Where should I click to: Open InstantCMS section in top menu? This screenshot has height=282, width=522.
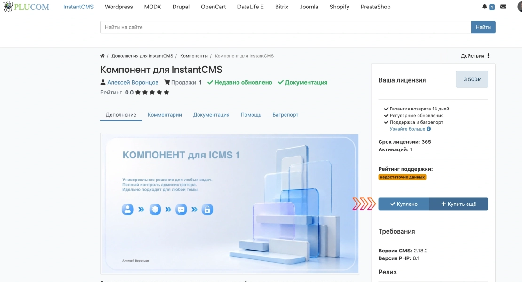(79, 7)
